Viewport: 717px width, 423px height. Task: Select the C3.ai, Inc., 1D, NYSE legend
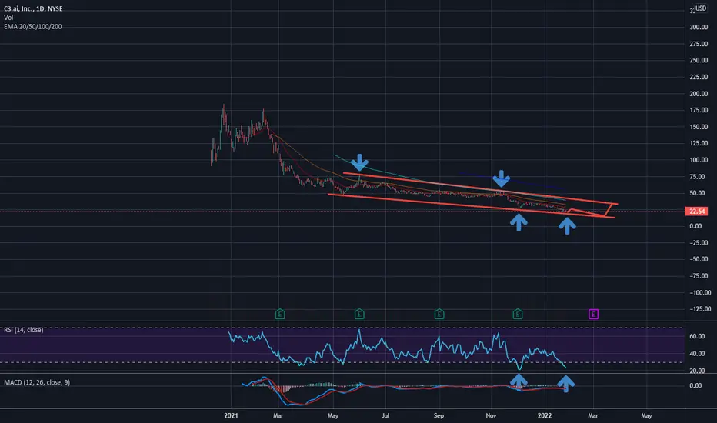pos(33,8)
